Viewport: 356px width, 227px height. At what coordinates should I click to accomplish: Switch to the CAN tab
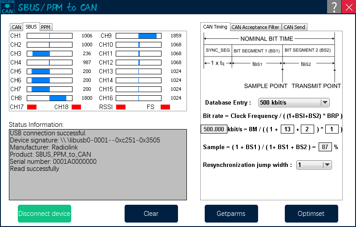(16, 27)
